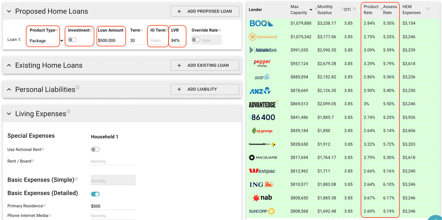Click the Phone Internet Media Monthly field
This screenshot has width=442, height=220.
point(113,216)
